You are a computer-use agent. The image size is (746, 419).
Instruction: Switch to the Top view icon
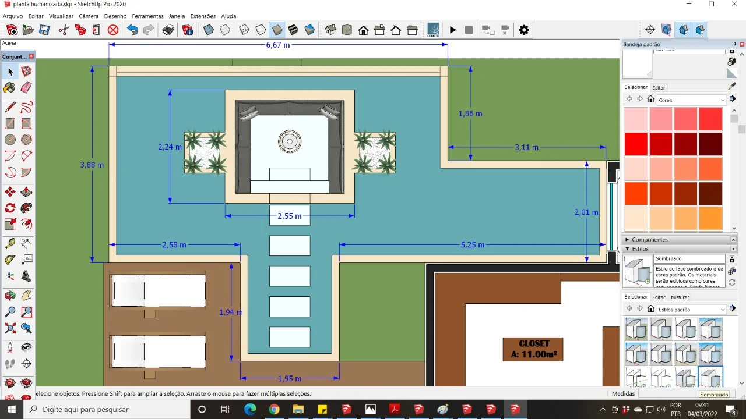(347, 30)
